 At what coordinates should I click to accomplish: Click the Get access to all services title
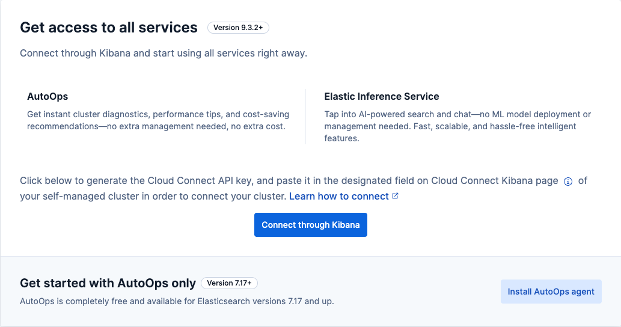[109, 27]
